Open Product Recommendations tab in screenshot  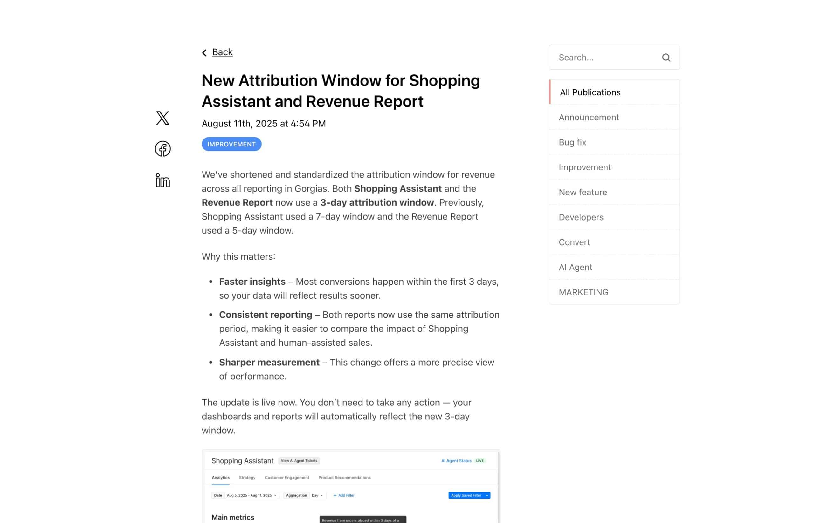click(x=344, y=477)
